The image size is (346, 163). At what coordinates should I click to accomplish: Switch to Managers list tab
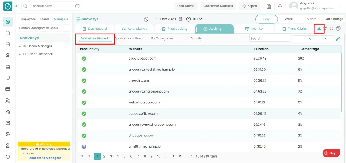click(61, 19)
